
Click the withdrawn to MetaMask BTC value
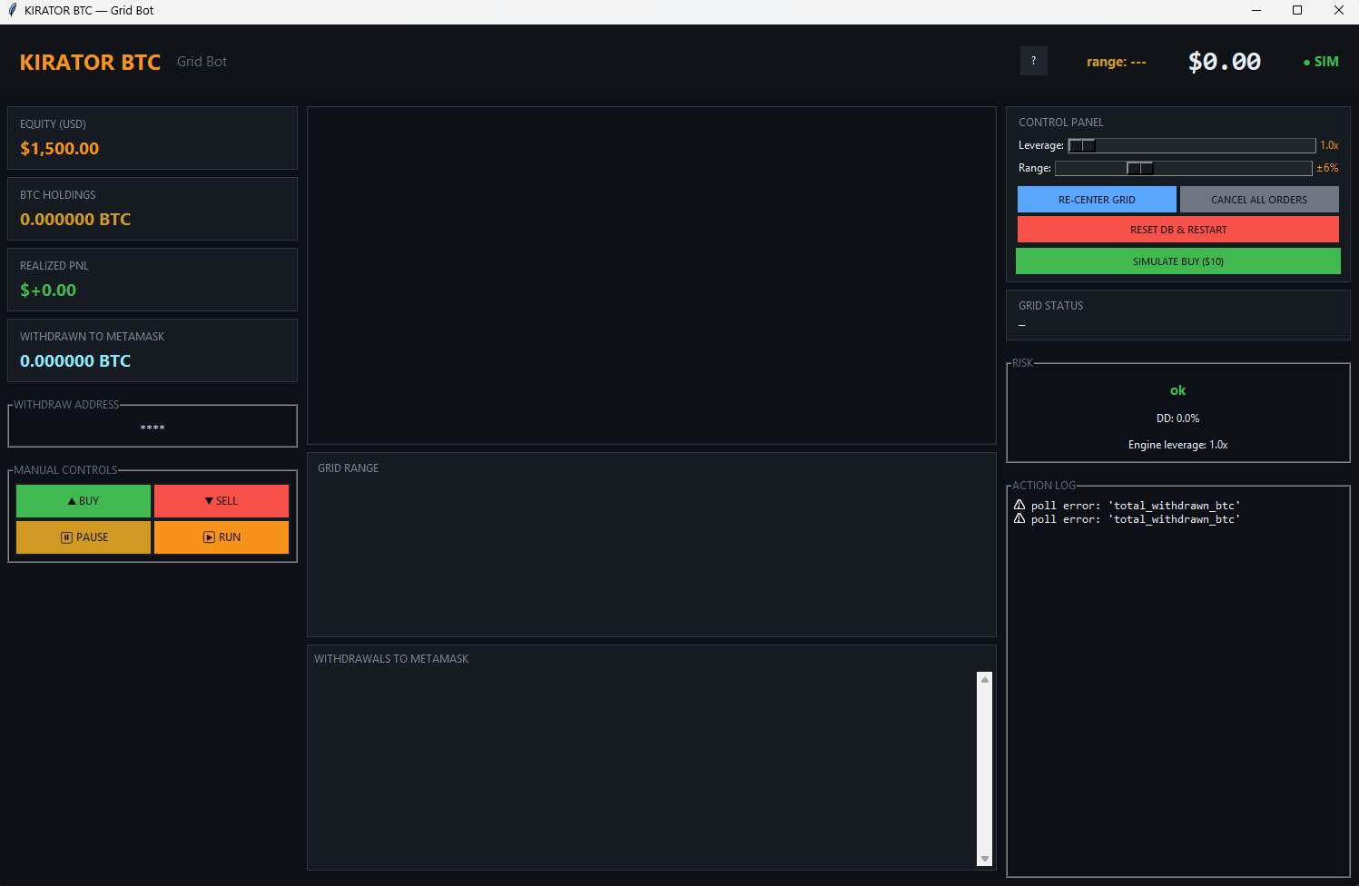coord(75,360)
